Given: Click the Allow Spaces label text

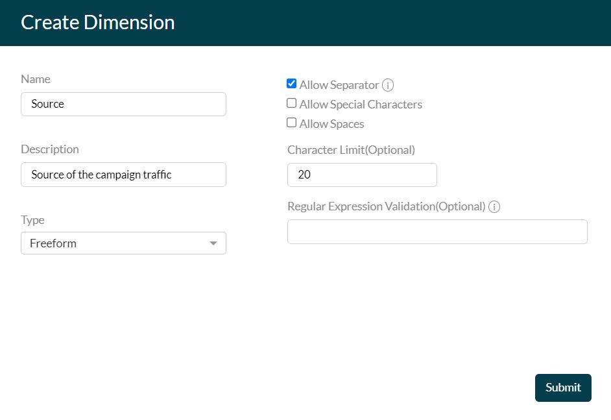Looking at the screenshot, I should 331,123.
